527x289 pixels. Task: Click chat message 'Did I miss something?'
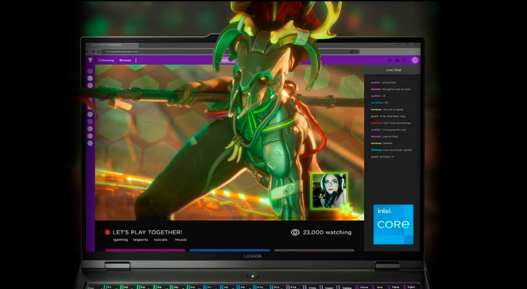(397, 123)
